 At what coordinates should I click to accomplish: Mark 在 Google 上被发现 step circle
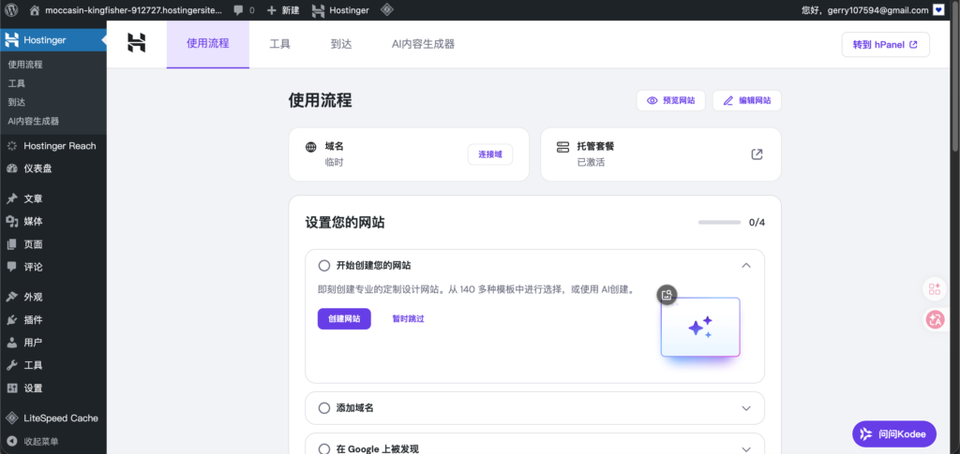point(323,449)
